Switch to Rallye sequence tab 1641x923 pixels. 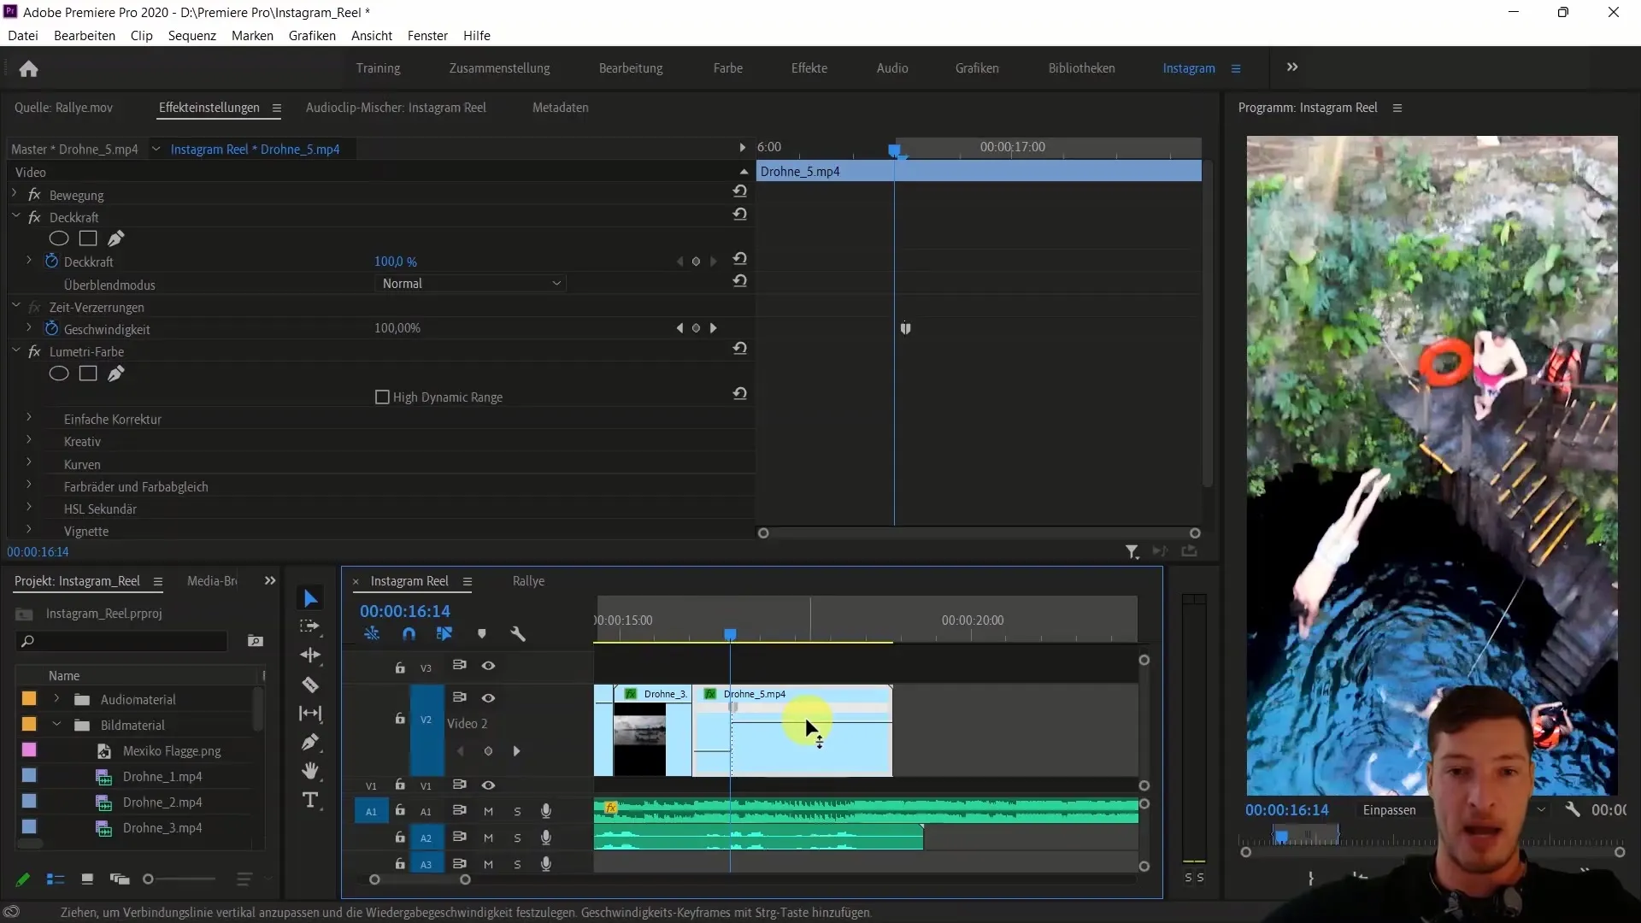click(528, 581)
